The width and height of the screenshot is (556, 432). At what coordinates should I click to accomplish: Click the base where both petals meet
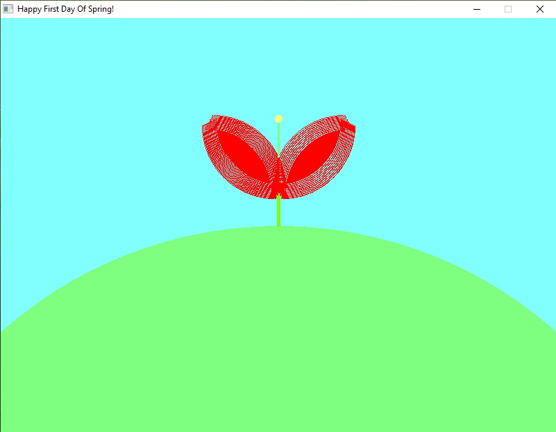(278, 186)
